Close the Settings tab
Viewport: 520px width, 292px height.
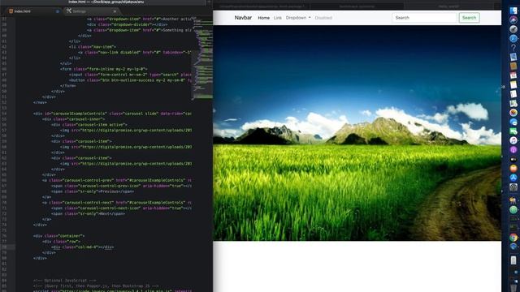[x=115, y=11]
